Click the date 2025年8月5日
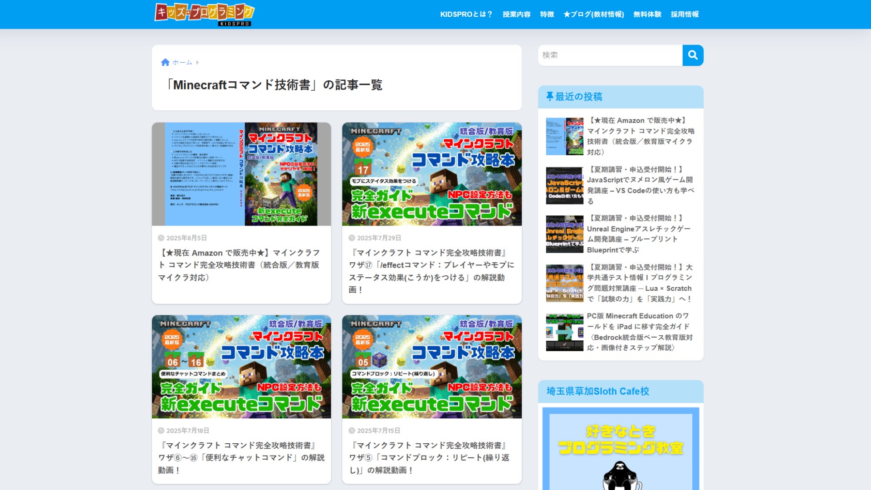The width and height of the screenshot is (871, 490). point(186,238)
